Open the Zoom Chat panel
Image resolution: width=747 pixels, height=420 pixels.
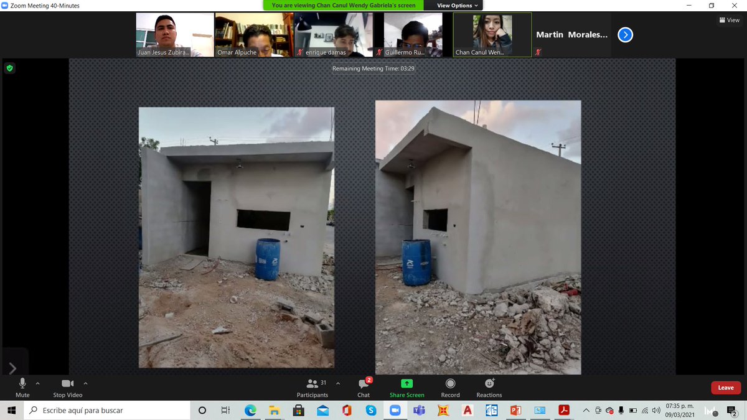(x=363, y=383)
